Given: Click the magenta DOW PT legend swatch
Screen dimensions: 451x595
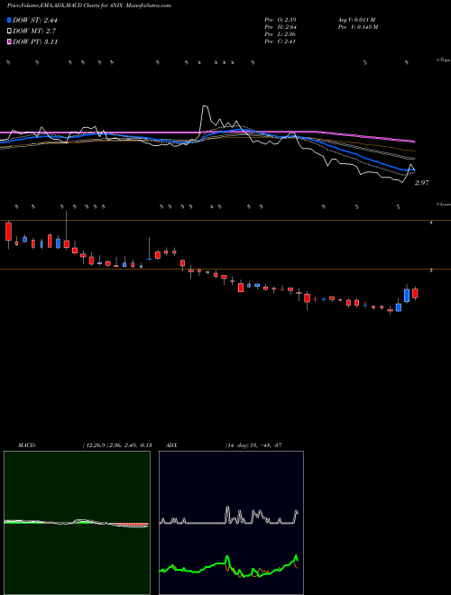Looking at the screenshot, I should click(x=10, y=41).
